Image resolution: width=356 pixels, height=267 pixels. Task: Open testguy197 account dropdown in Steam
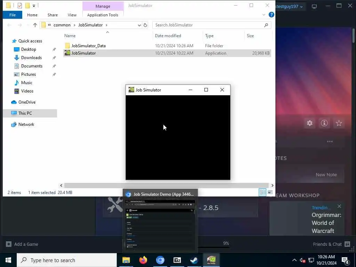point(290,7)
